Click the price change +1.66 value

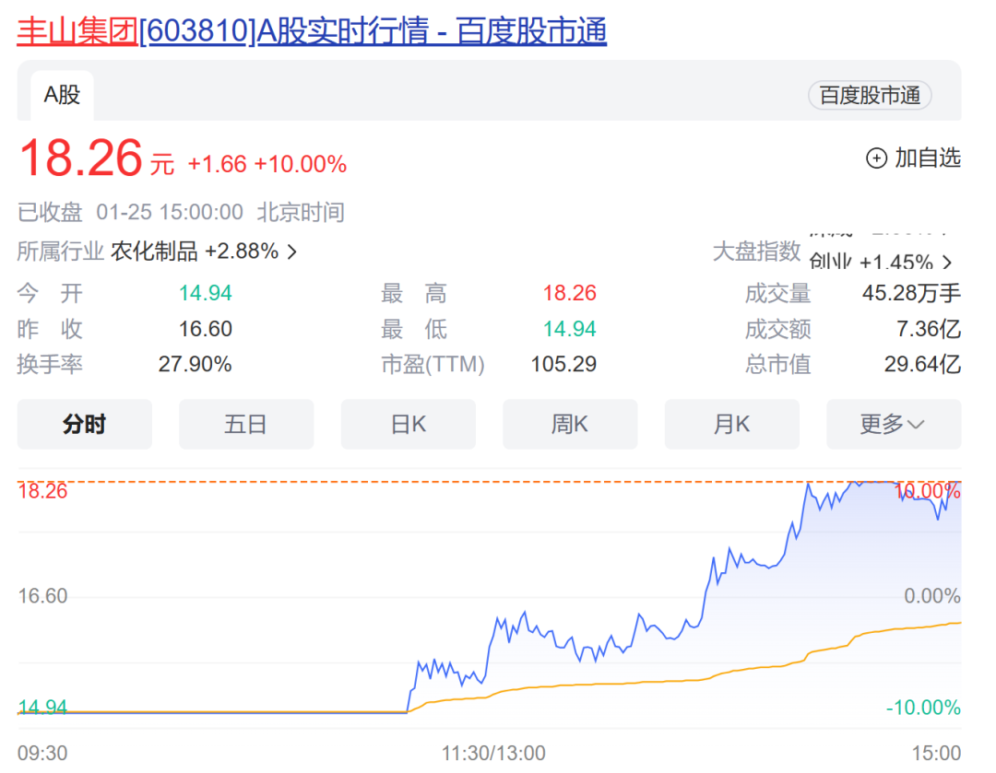[x=218, y=164]
